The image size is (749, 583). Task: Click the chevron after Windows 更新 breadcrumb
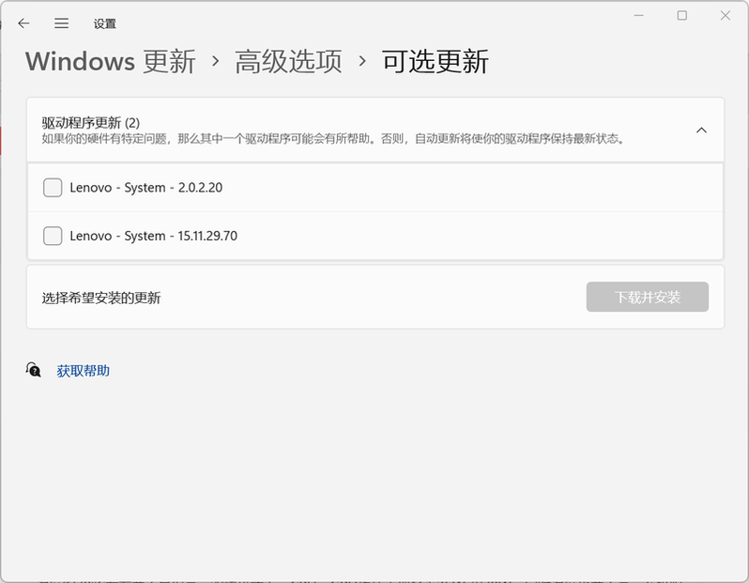[216, 62]
